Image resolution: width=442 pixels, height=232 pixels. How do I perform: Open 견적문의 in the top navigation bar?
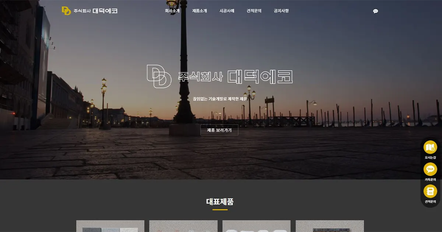point(254,11)
